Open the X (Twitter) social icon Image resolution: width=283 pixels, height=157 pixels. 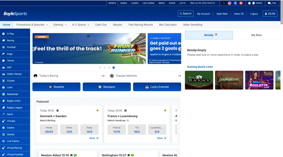tap(224, 3)
